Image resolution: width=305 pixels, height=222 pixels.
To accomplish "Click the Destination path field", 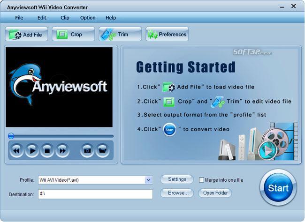I will (96, 194).
